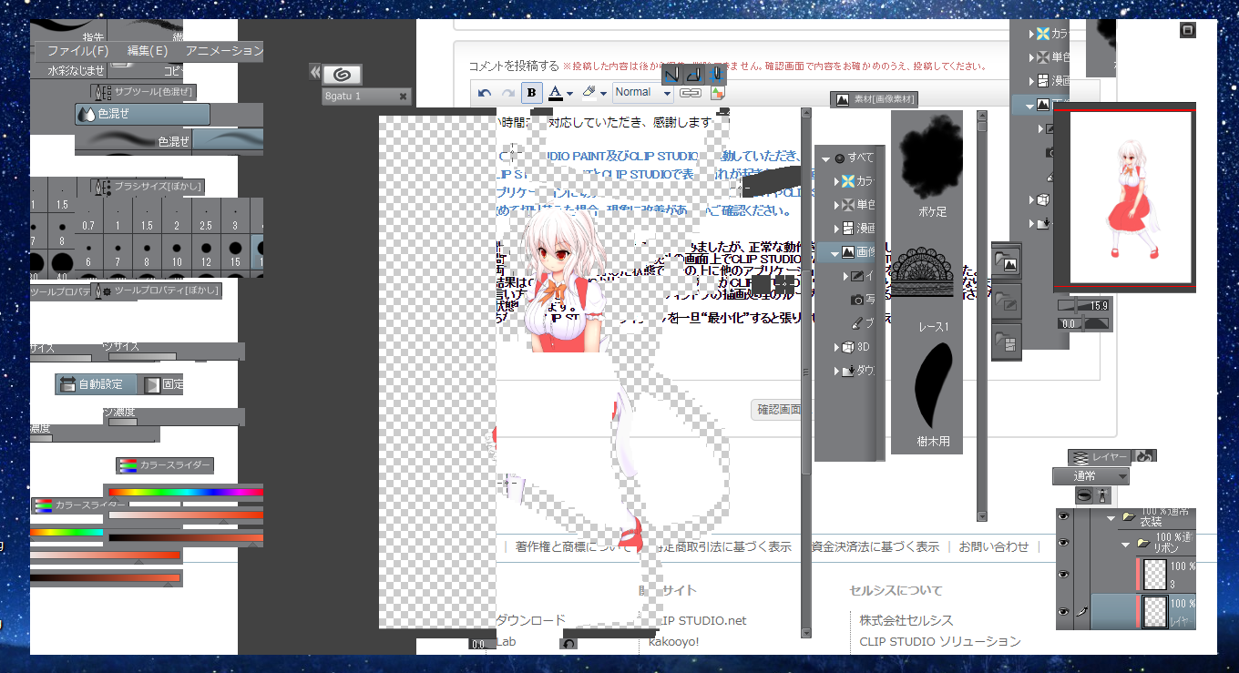This screenshot has height=673, width=1239.
Task: Toggle visibility of layer 3
Action: (x=1063, y=576)
